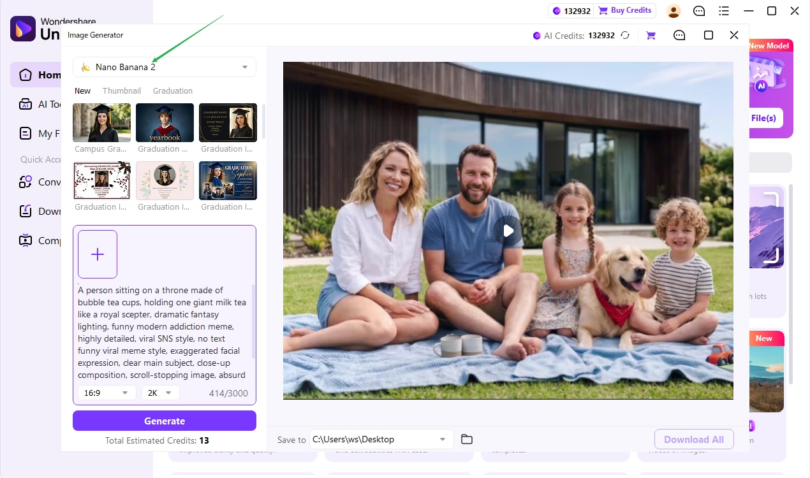Screen dimensions: 810x478
Task: Open the message icon in main title bar
Action: point(699,11)
